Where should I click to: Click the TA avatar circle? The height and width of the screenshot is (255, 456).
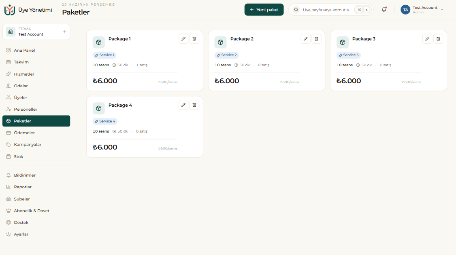[x=405, y=10]
